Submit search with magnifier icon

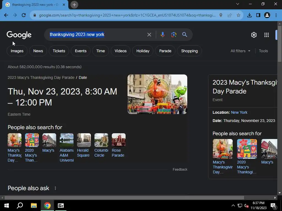click(185, 35)
